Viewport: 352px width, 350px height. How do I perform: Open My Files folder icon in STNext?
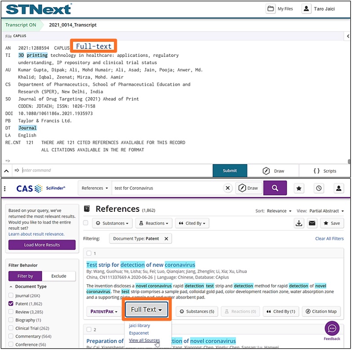[271, 9]
